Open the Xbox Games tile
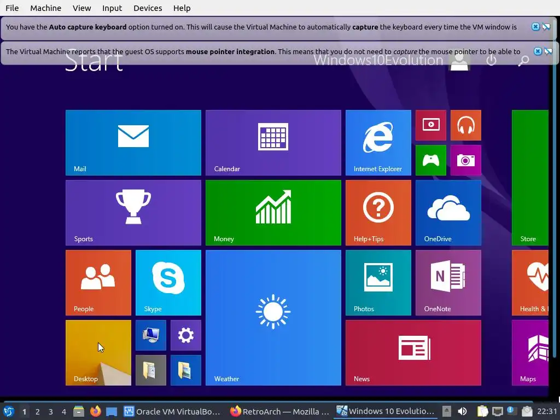Screen dimensions: 560x420 point(431,160)
